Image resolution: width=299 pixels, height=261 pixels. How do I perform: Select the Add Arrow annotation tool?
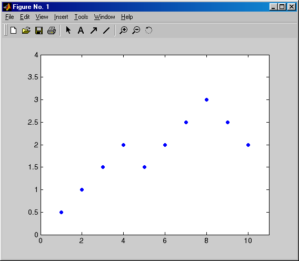(94, 31)
